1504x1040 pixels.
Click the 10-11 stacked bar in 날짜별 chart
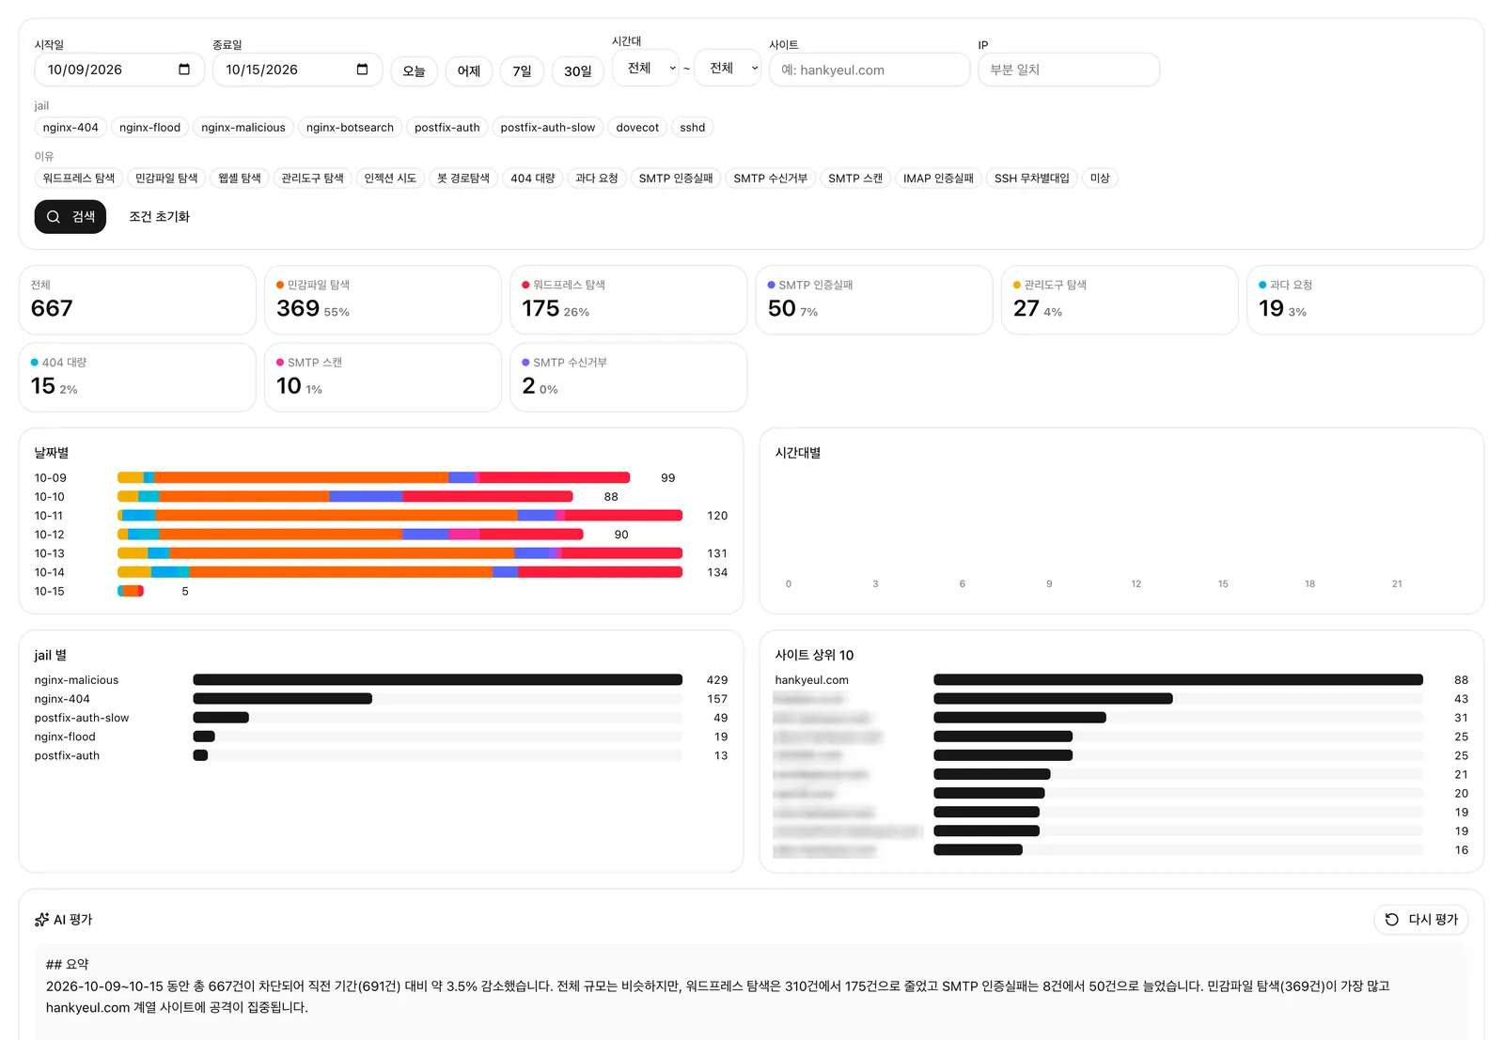click(x=399, y=516)
